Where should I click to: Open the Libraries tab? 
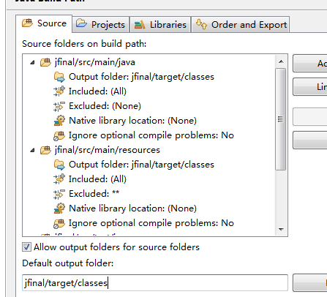pyautogui.click(x=160, y=24)
